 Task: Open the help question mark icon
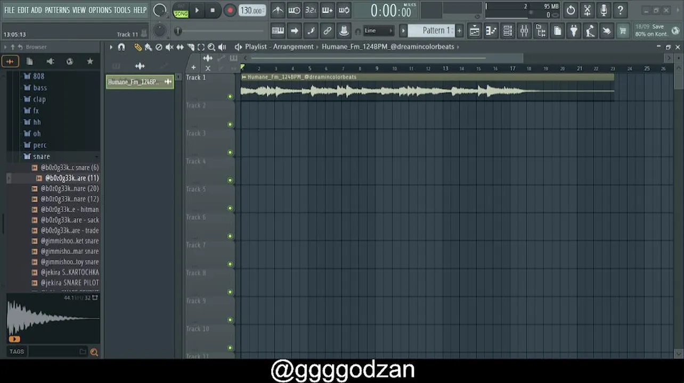pyautogui.click(x=620, y=10)
